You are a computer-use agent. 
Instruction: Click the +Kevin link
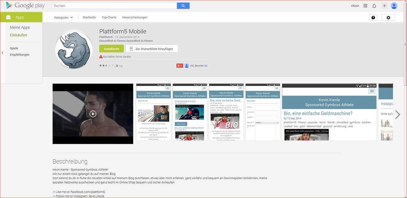point(355,6)
